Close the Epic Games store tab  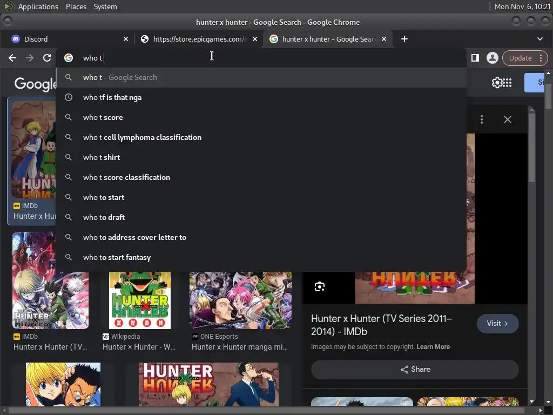click(255, 39)
